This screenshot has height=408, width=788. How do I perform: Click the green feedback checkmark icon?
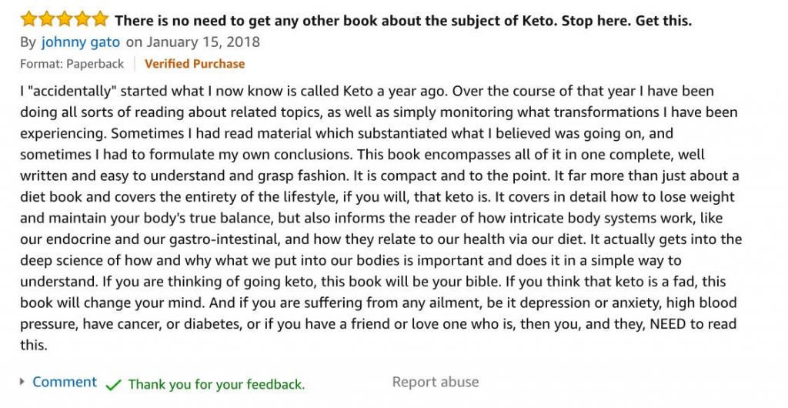(114, 385)
